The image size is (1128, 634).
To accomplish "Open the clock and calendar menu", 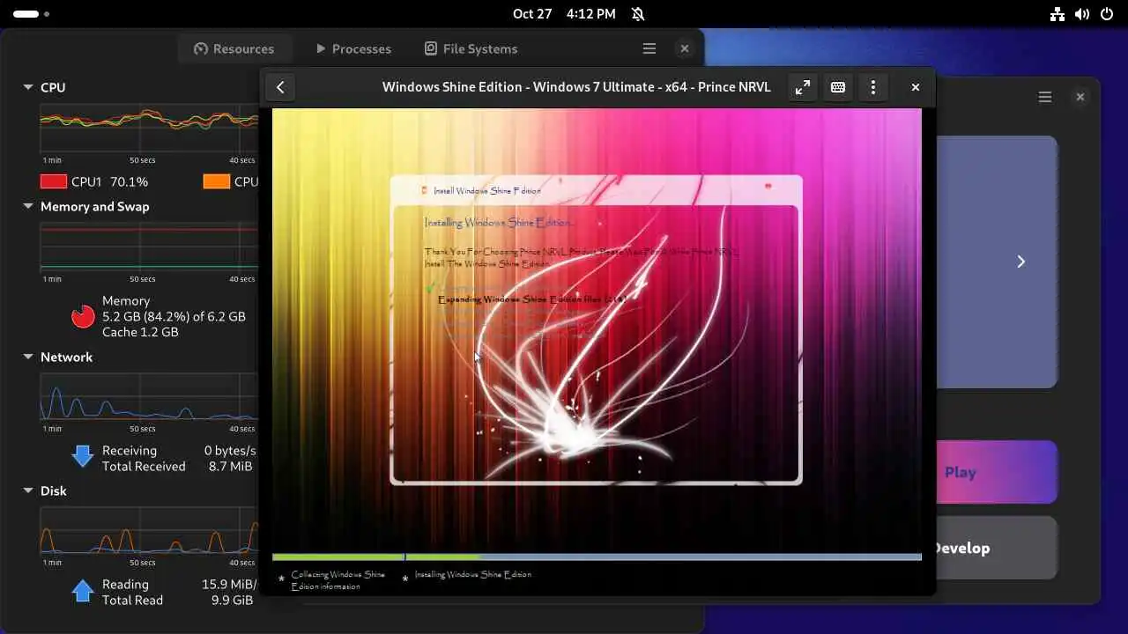I will pyautogui.click(x=564, y=14).
